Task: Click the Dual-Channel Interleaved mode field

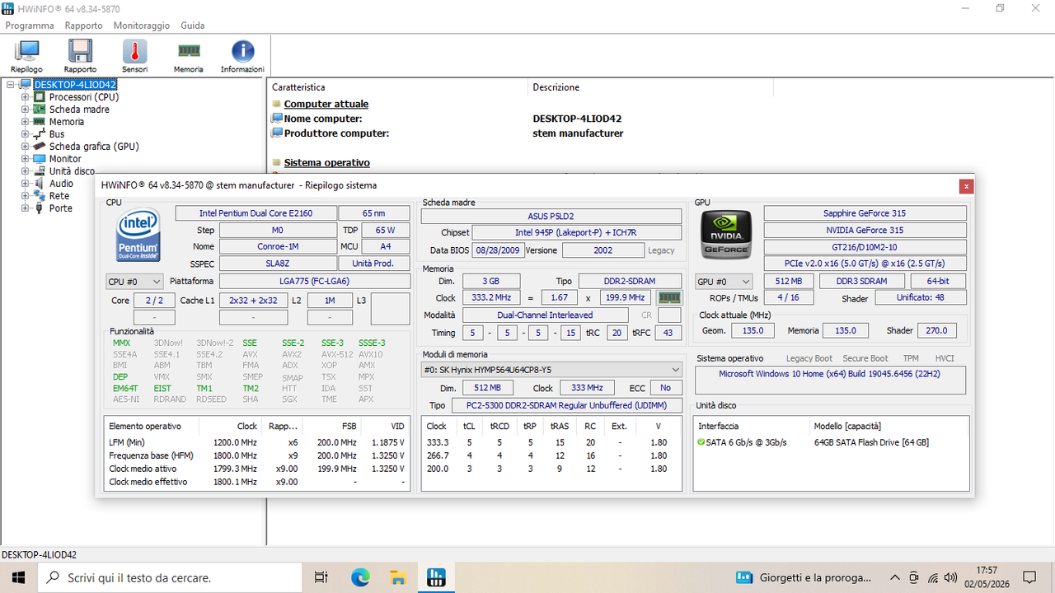Action: point(545,315)
